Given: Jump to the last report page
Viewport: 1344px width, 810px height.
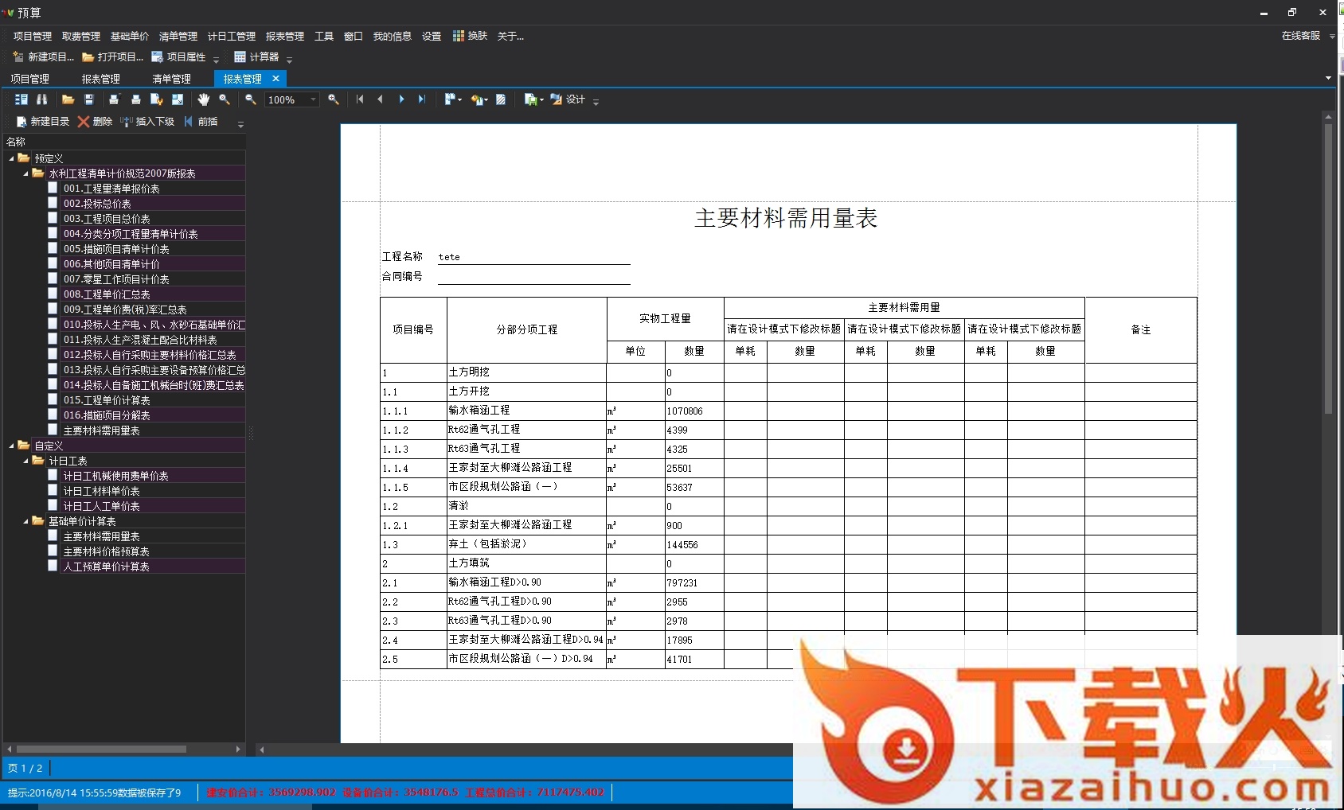Looking at the screenshot, I should click(x=422, y=99).
